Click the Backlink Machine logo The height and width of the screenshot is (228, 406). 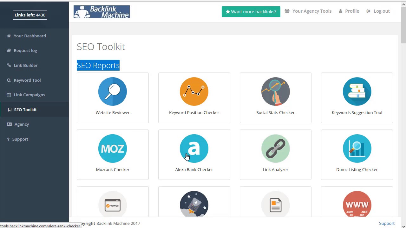pyautogui.click(x=101, y=12)
